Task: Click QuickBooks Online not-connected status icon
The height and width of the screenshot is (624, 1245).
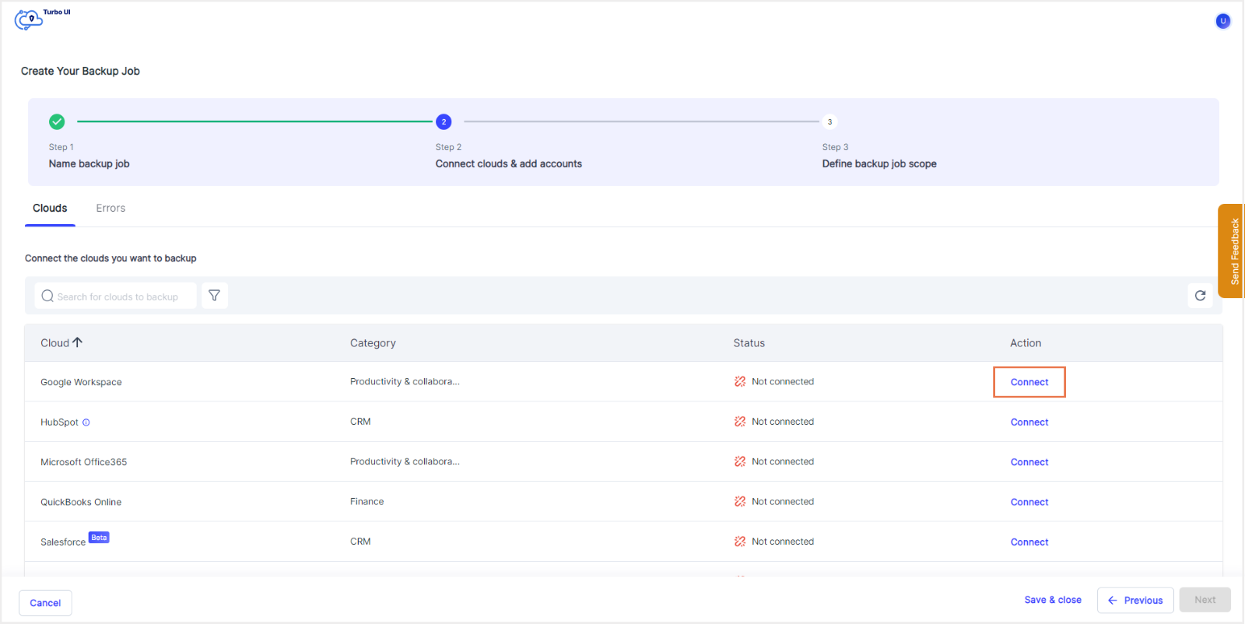Action: [740, 502]
